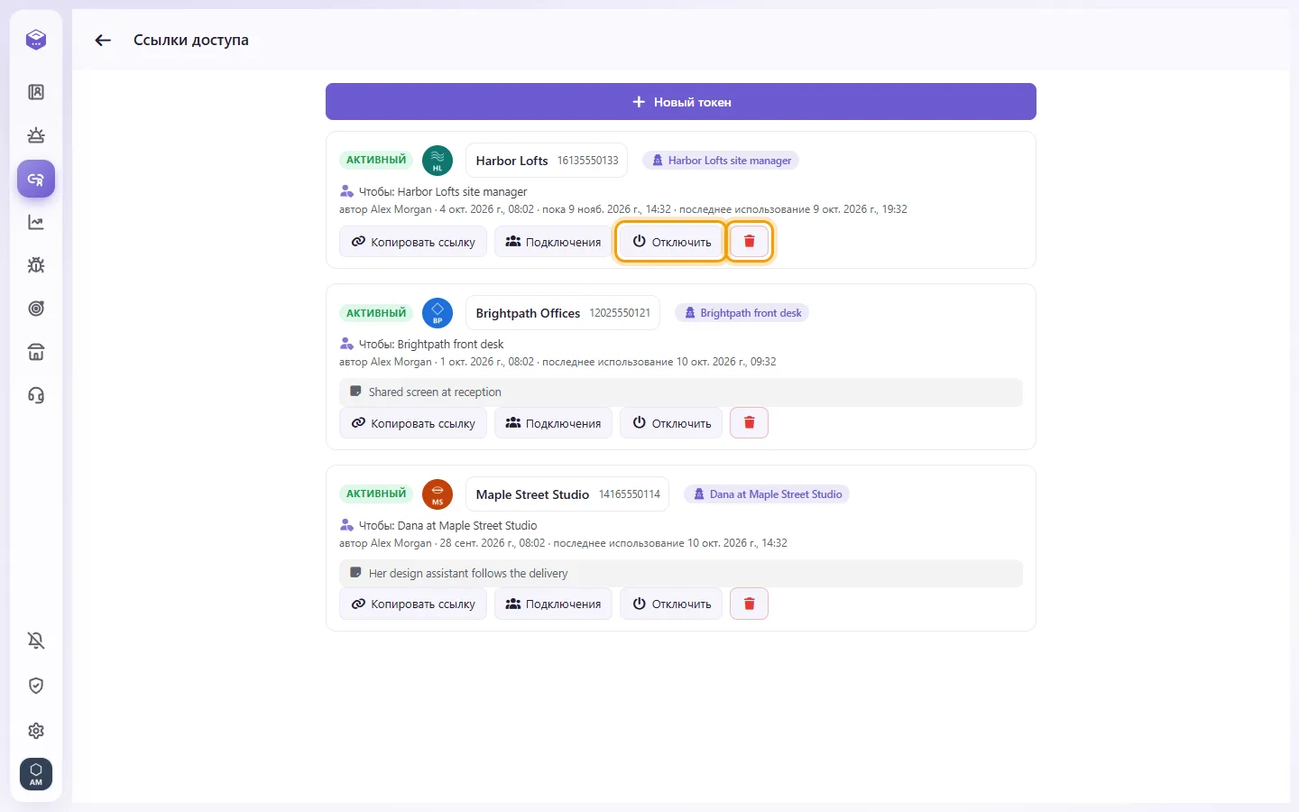Click the note Her design assistant follows the delivery

[x=681, y=574]
